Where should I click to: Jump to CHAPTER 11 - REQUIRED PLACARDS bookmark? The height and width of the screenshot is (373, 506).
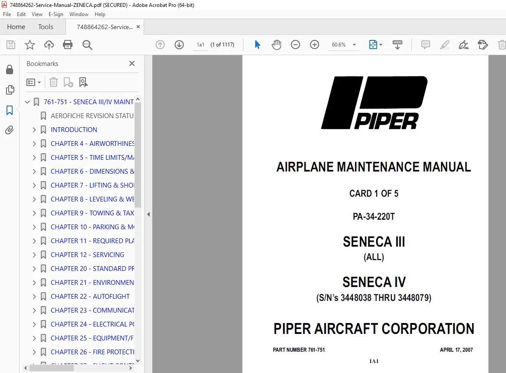92,241
